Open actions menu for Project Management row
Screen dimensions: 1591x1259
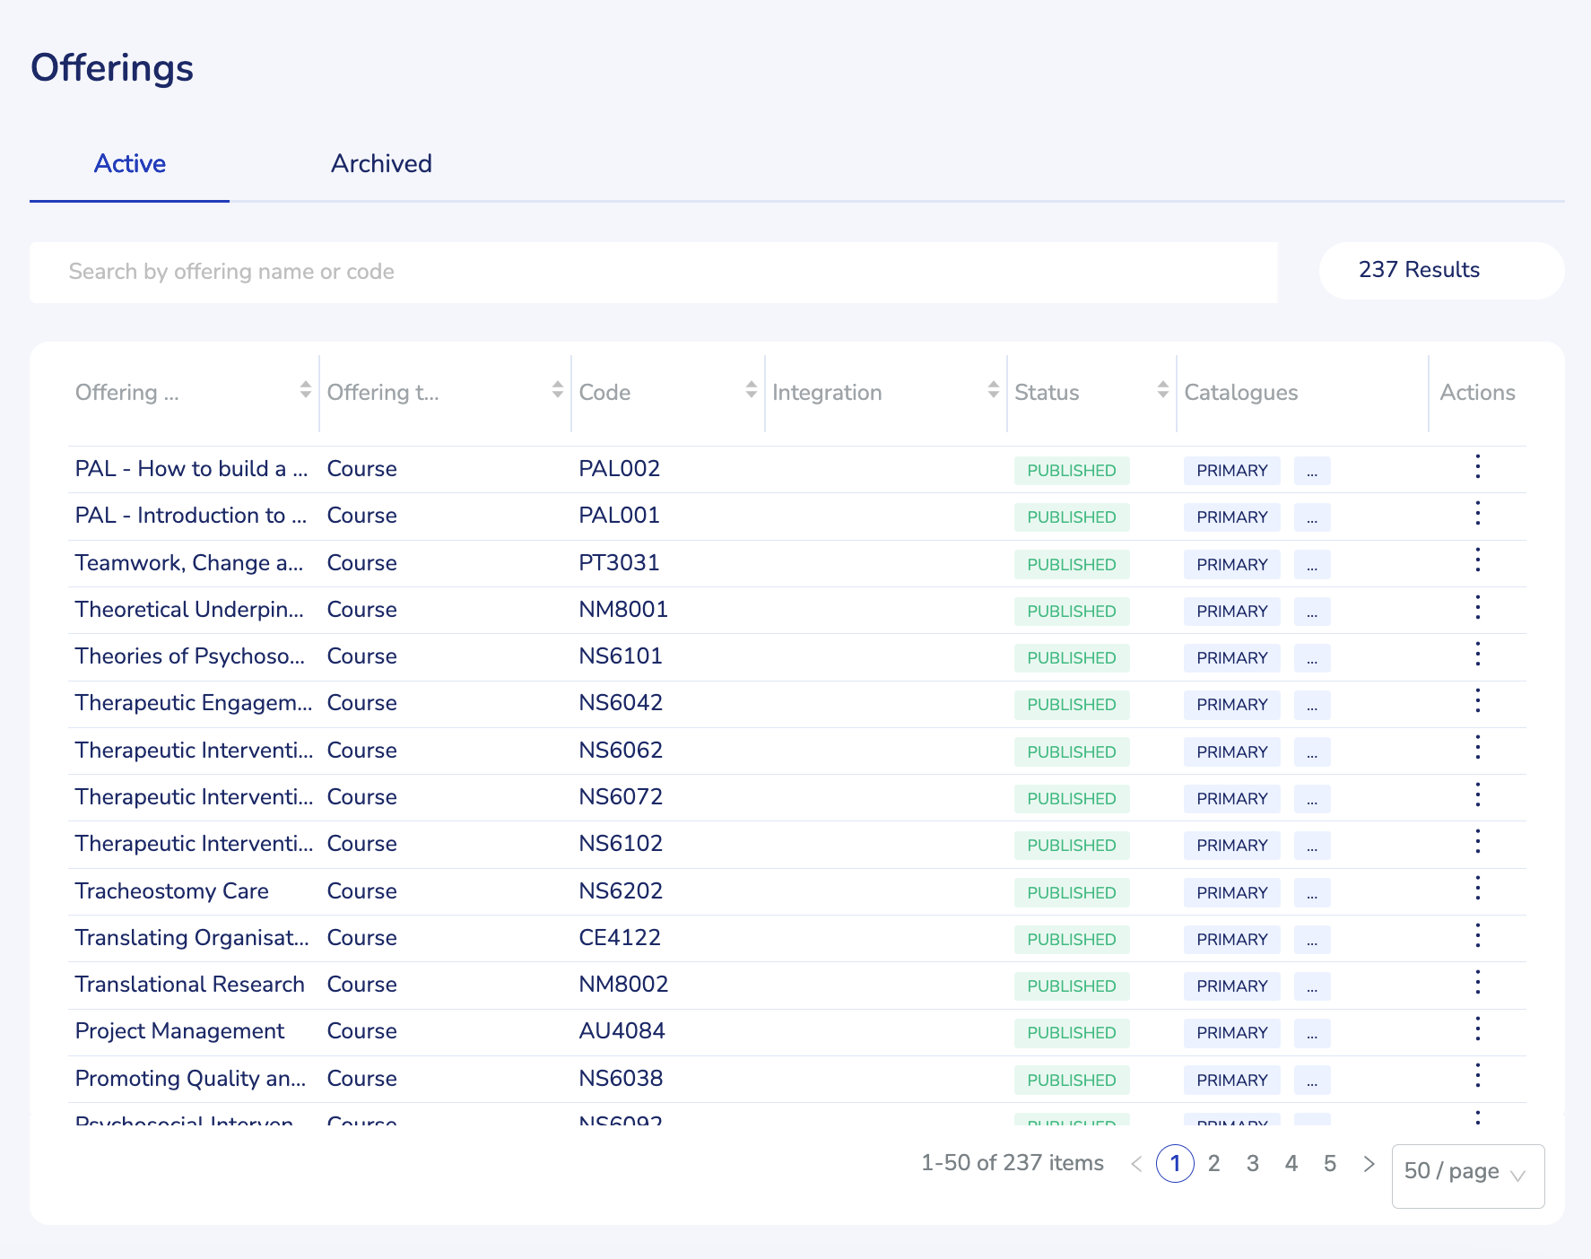pyautogui.click(x=1477, y=1029)
